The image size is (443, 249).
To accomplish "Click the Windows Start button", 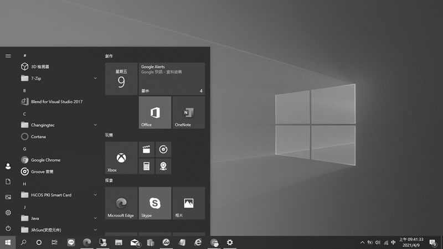I will coord(8,242).
